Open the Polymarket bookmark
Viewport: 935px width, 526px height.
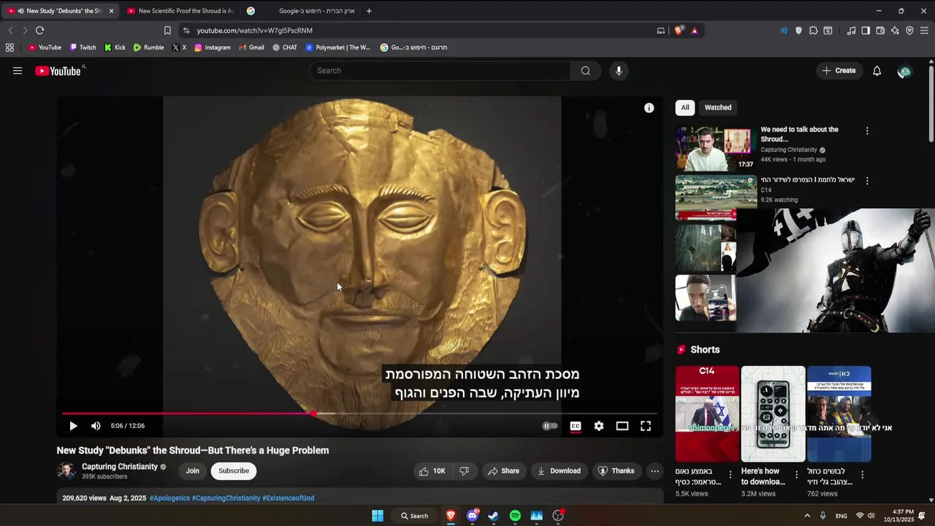(x=337, y=47)
